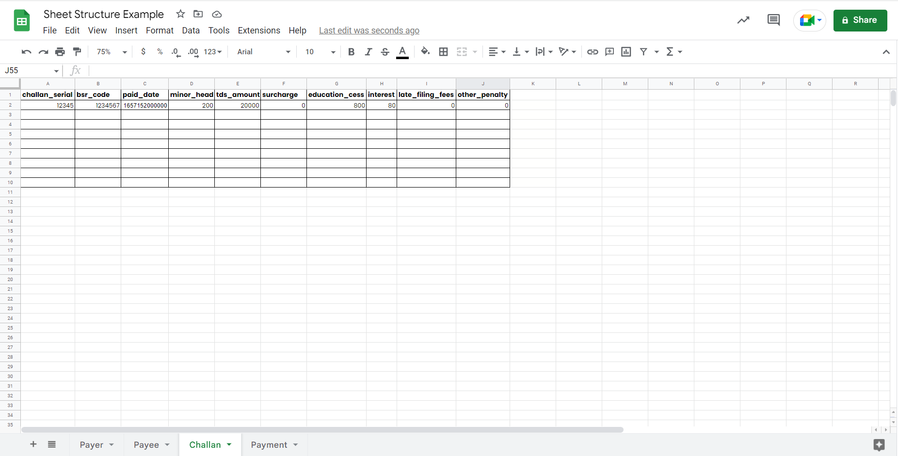The image size is (898, 456).
Task: Open Challan tab dropdown arrow
Action: pyautogui.click(x=229, y=445)
